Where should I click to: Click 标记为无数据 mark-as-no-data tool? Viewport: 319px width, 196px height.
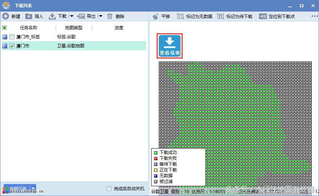180,16
